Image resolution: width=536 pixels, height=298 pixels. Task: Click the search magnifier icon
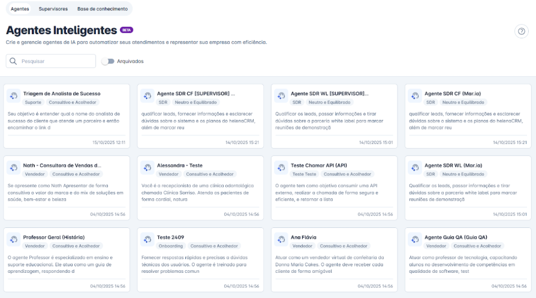pos(13,61)
